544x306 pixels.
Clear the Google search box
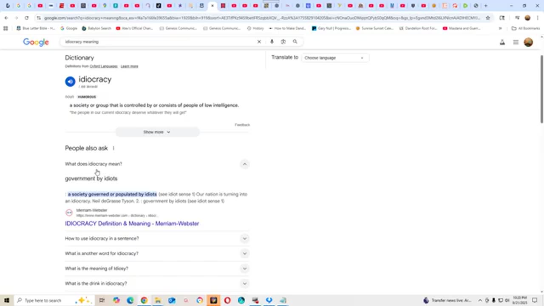pos(259,42)
